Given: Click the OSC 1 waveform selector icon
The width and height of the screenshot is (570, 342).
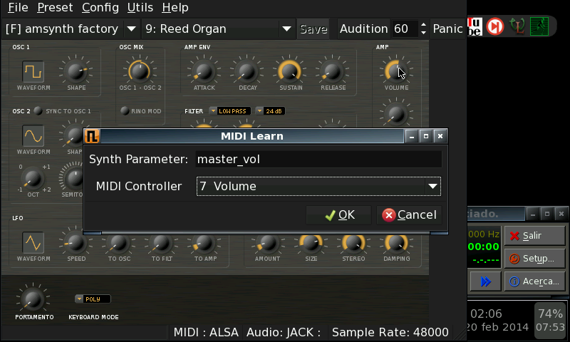Looking at the screenshot, I should pyautogui.click(x=33, y=71).
